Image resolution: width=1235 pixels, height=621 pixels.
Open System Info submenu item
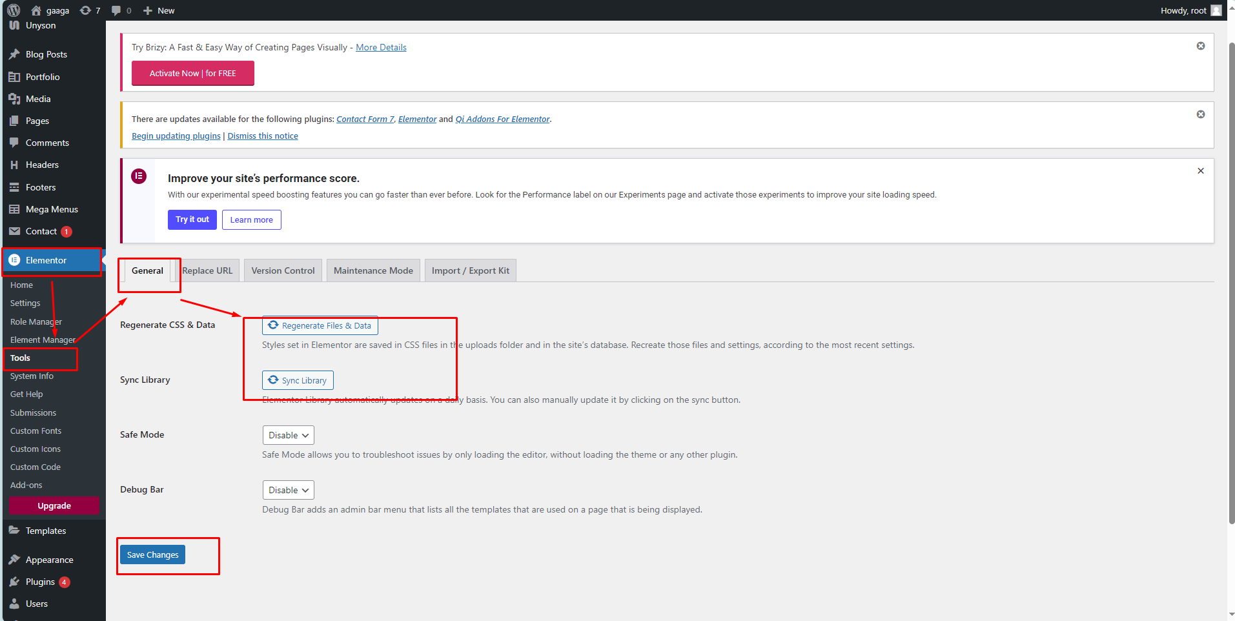pos(32,376)
